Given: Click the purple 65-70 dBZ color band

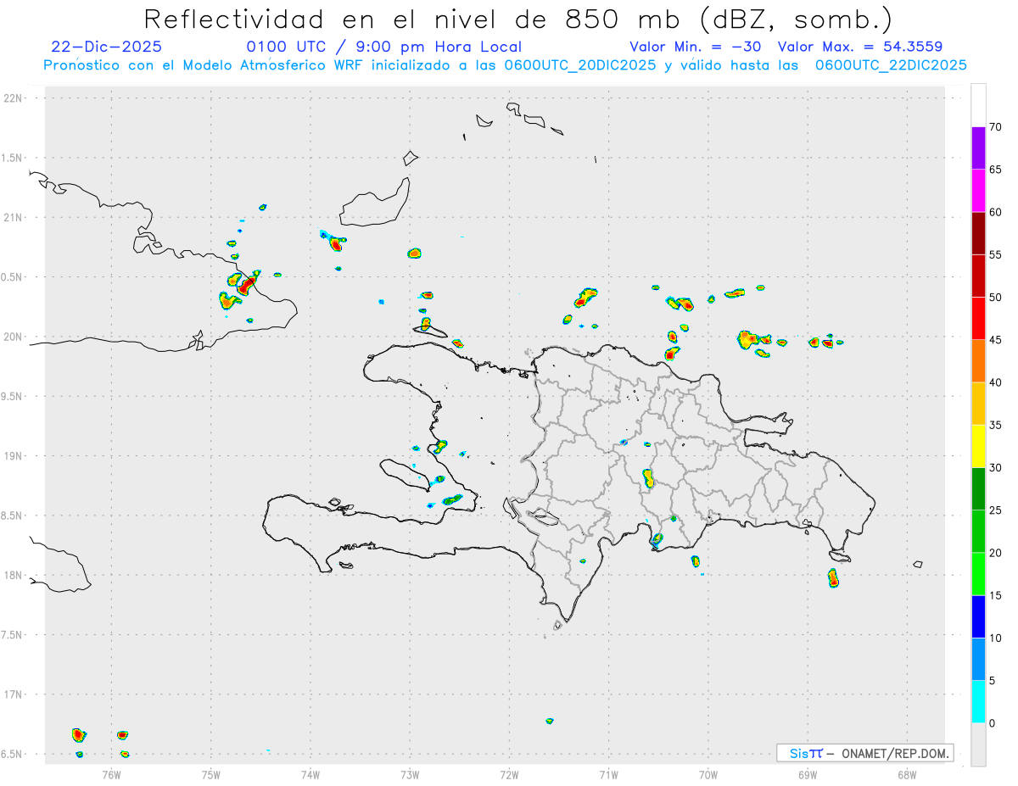Looking at the screenshot, I should pos(978,148).
